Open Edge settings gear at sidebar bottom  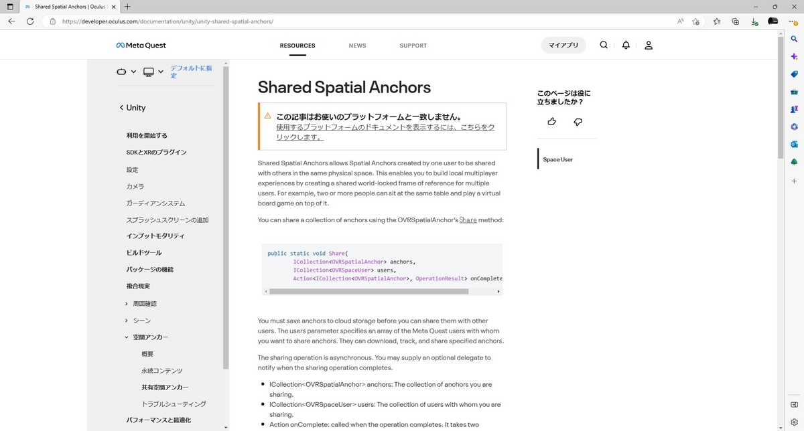pyautogui.click(x=794, y=422)
